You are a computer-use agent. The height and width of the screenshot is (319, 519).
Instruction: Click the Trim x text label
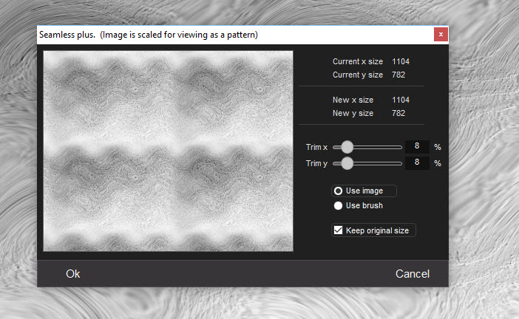click(316, 147)
